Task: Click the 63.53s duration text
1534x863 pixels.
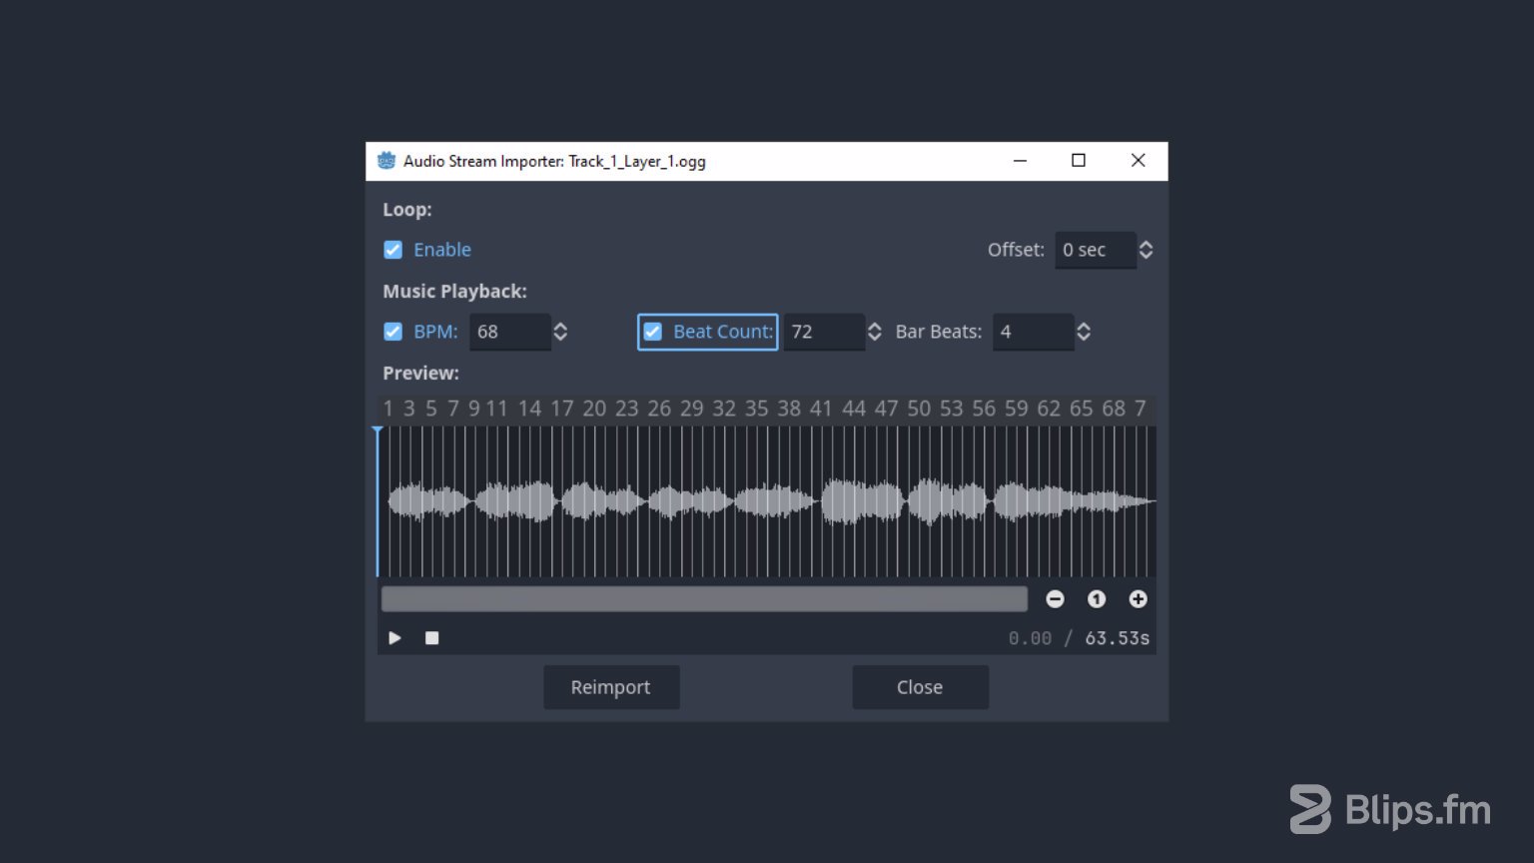Action: 1117,638
